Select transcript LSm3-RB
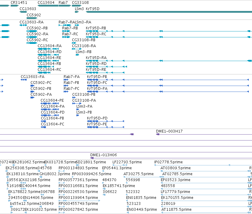Screen dimensions: 252x214 click(x=84, y=52)
